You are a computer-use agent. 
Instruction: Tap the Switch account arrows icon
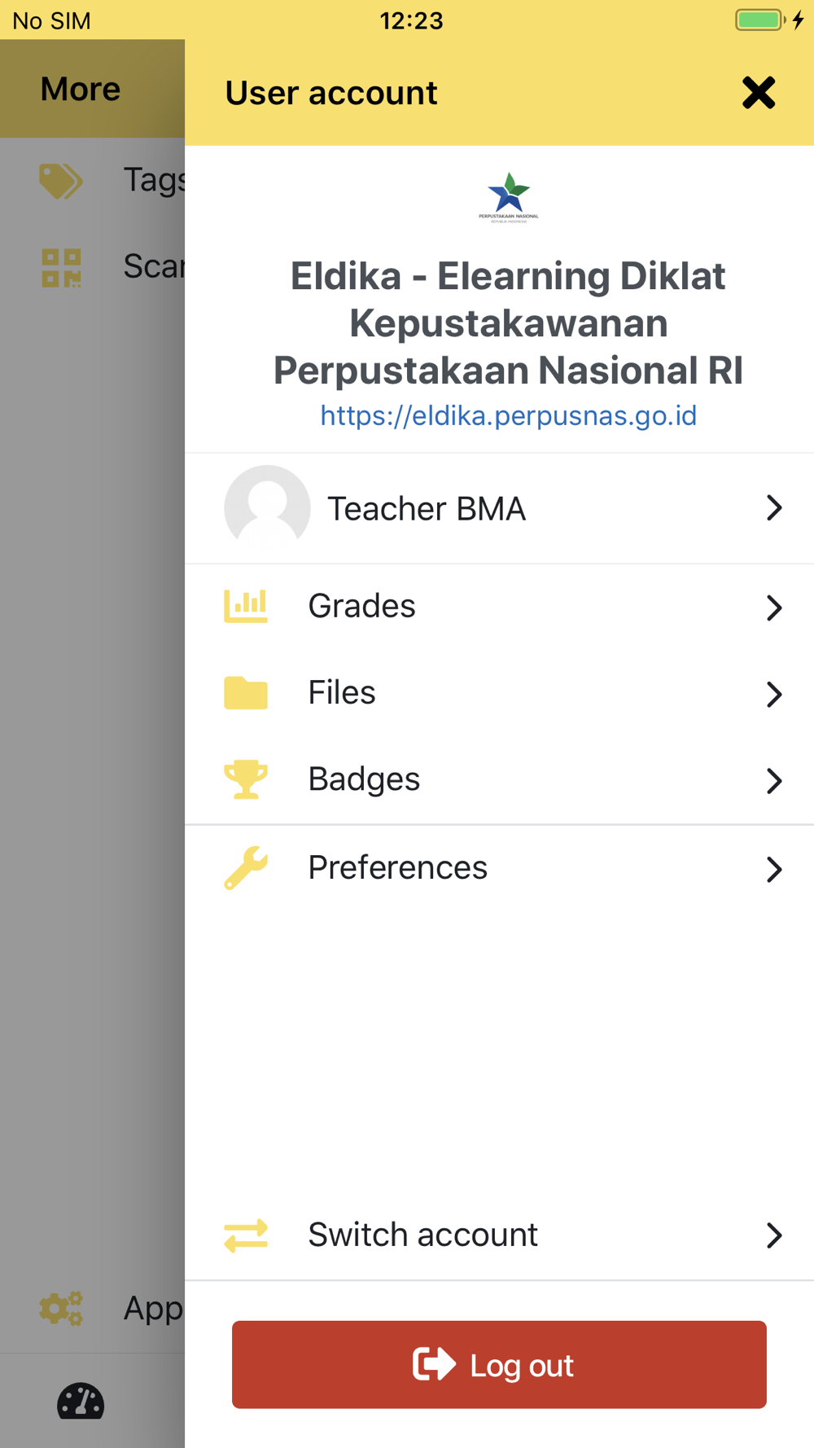245,1235
